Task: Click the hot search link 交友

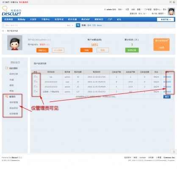Action: [94, 25]
